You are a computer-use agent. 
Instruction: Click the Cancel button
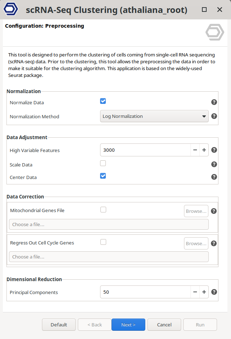click(x=164, y=325)
